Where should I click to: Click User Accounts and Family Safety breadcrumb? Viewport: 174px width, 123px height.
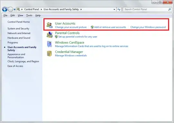(61, 9)
